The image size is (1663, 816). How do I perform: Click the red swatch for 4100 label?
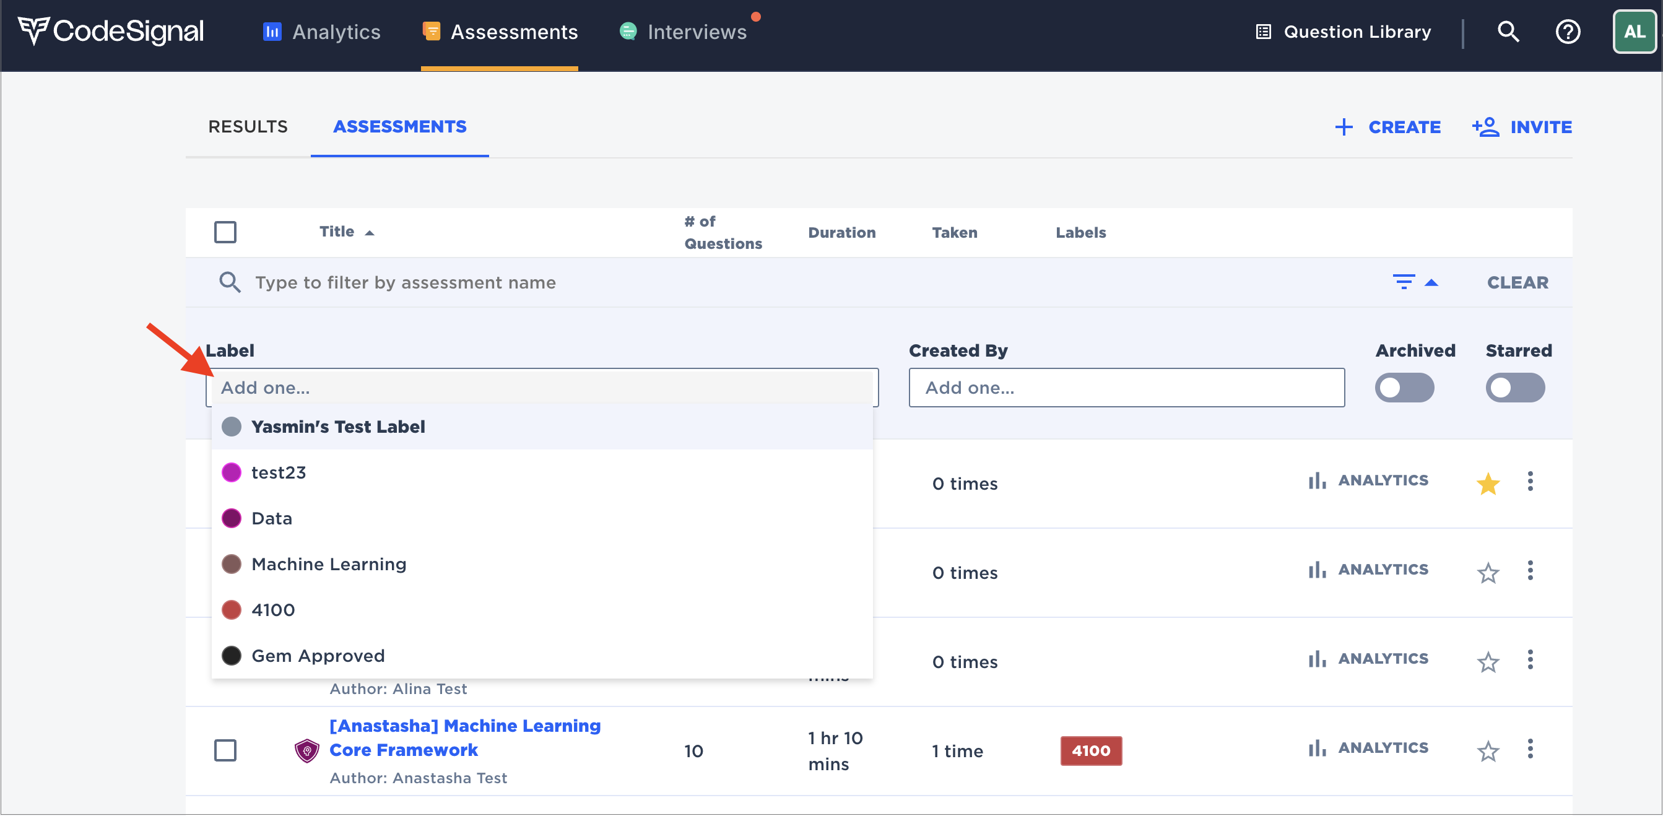point(231,609)
